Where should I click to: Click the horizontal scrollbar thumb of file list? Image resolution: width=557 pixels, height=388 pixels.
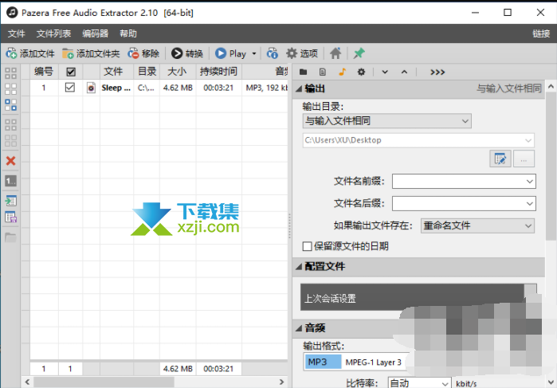[104, 382]
